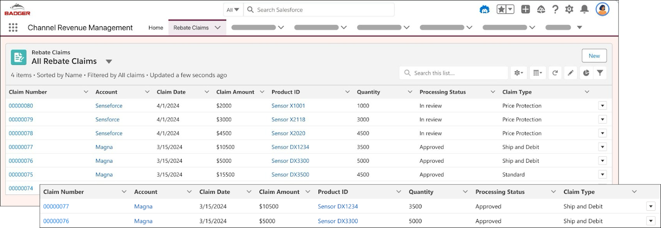
Task: Click the Einstein assistant icon
Action: tap(484, 9)
